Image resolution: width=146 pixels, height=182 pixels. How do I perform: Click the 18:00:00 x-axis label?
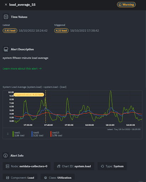pos(89,125)
